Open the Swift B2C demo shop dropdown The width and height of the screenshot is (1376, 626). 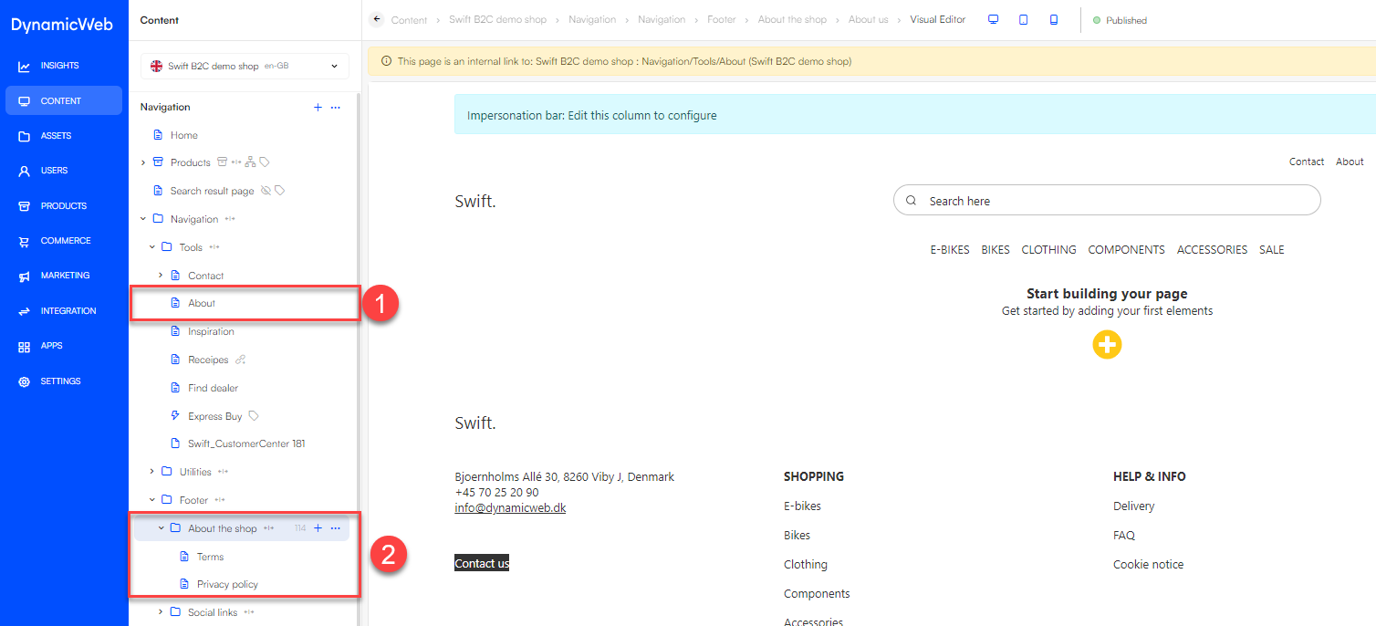pos(245,66)
